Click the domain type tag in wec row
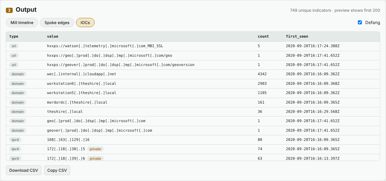 click(18, 74)
